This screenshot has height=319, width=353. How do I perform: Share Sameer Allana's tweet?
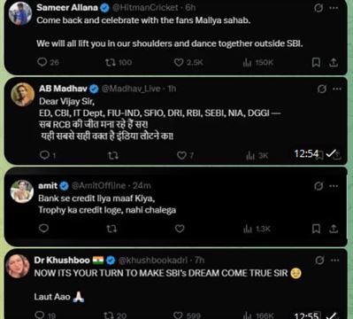[x=334, y=62]
